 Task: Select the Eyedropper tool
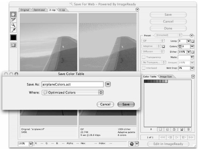coord(13,30)
